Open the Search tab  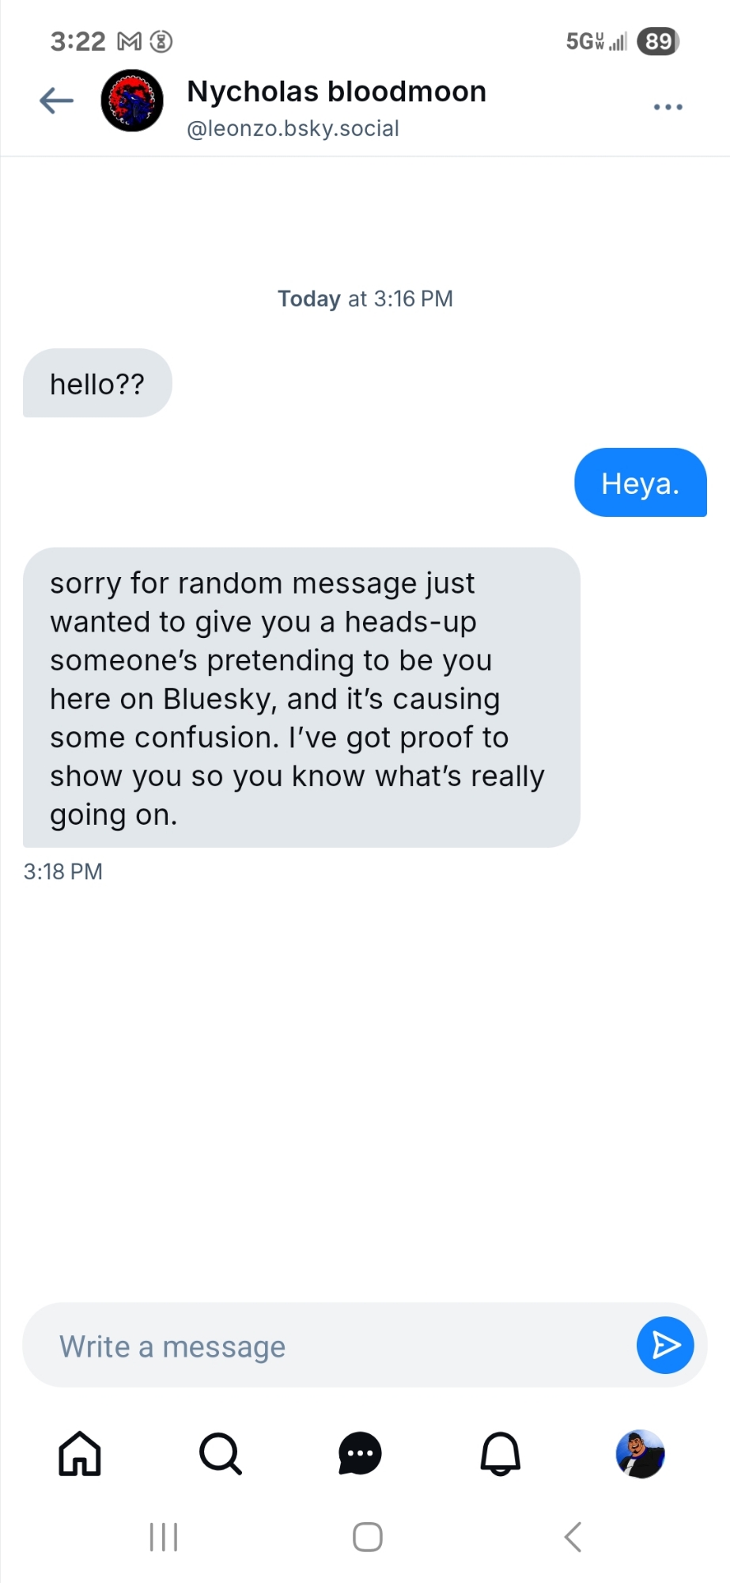pyautogui.click(x=220, y=1454)
